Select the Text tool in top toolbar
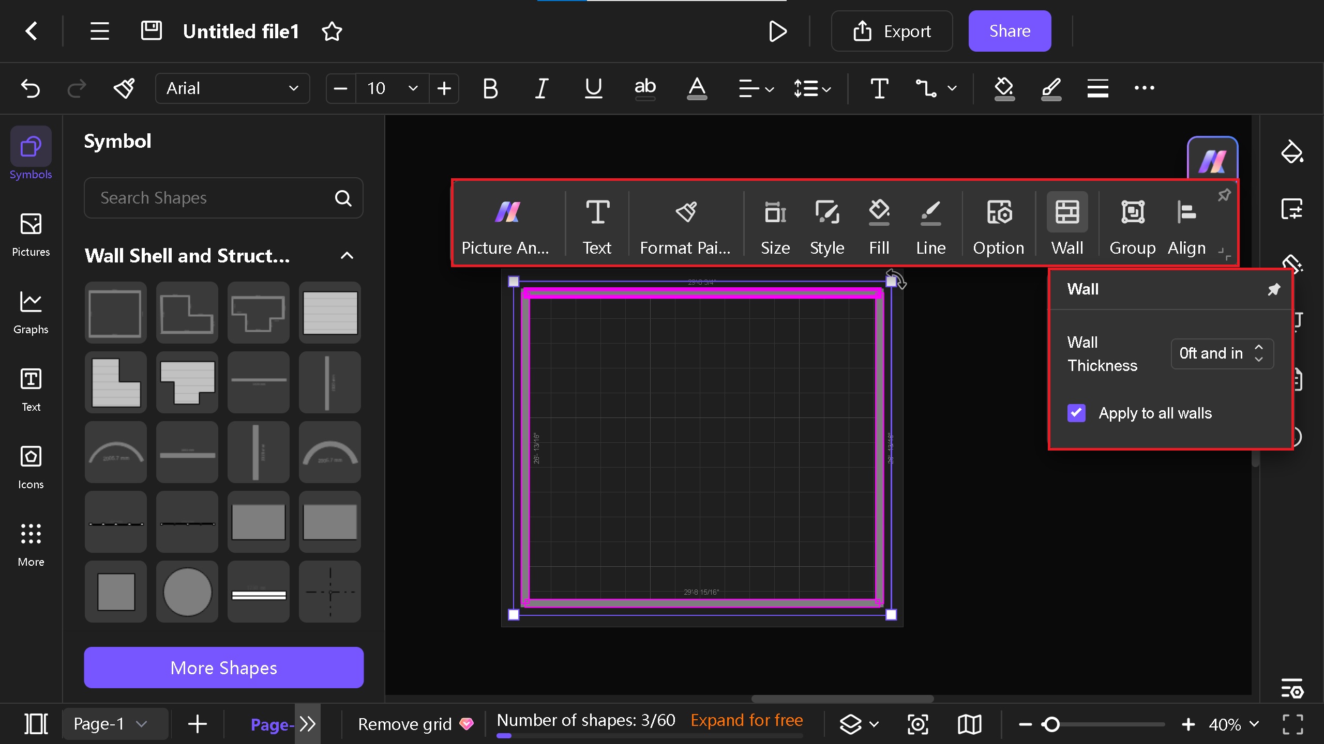Screen dimensions: 1324x744 [879, 88]
